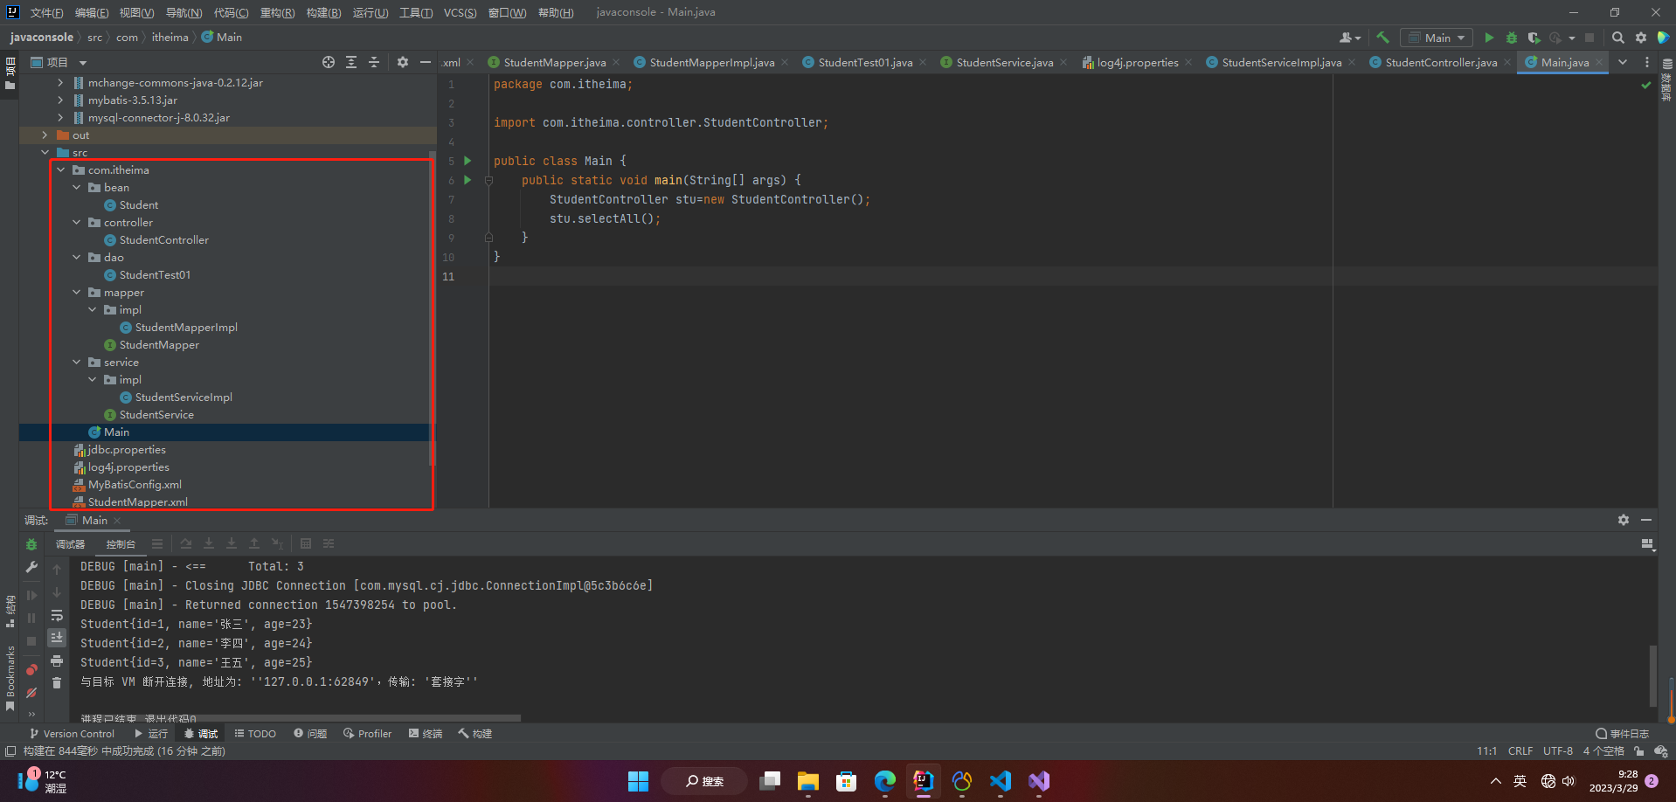Collapse the mapper package in project tree
The height and width of the screenshot is (802, 1676).
coord(77,293)
